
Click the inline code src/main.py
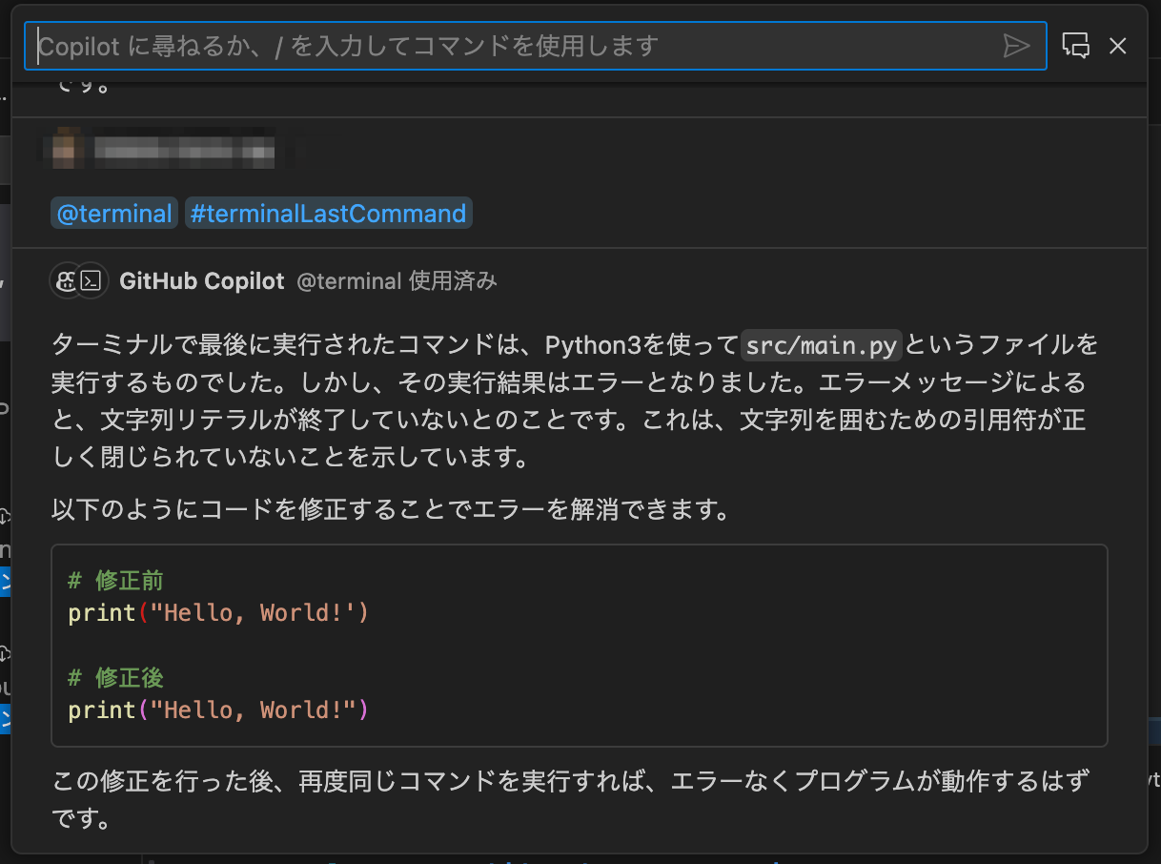(x=821, y=345)
